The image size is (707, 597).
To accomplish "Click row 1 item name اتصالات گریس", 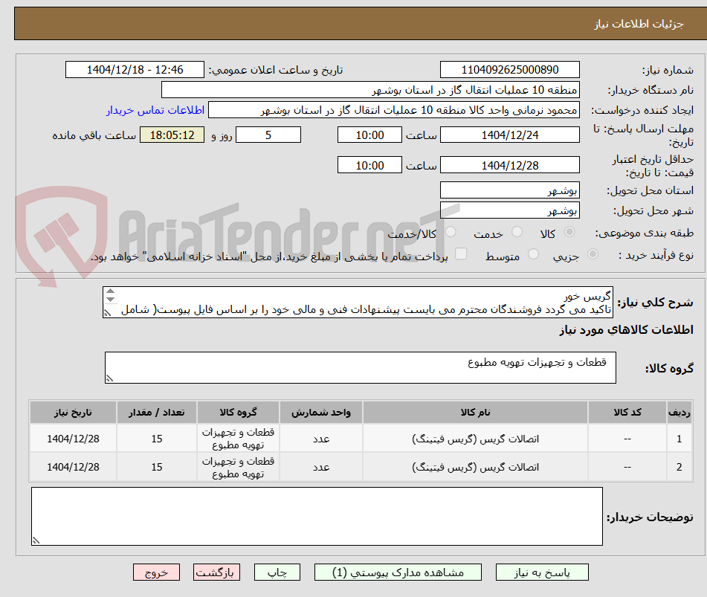I will point(475,439).
